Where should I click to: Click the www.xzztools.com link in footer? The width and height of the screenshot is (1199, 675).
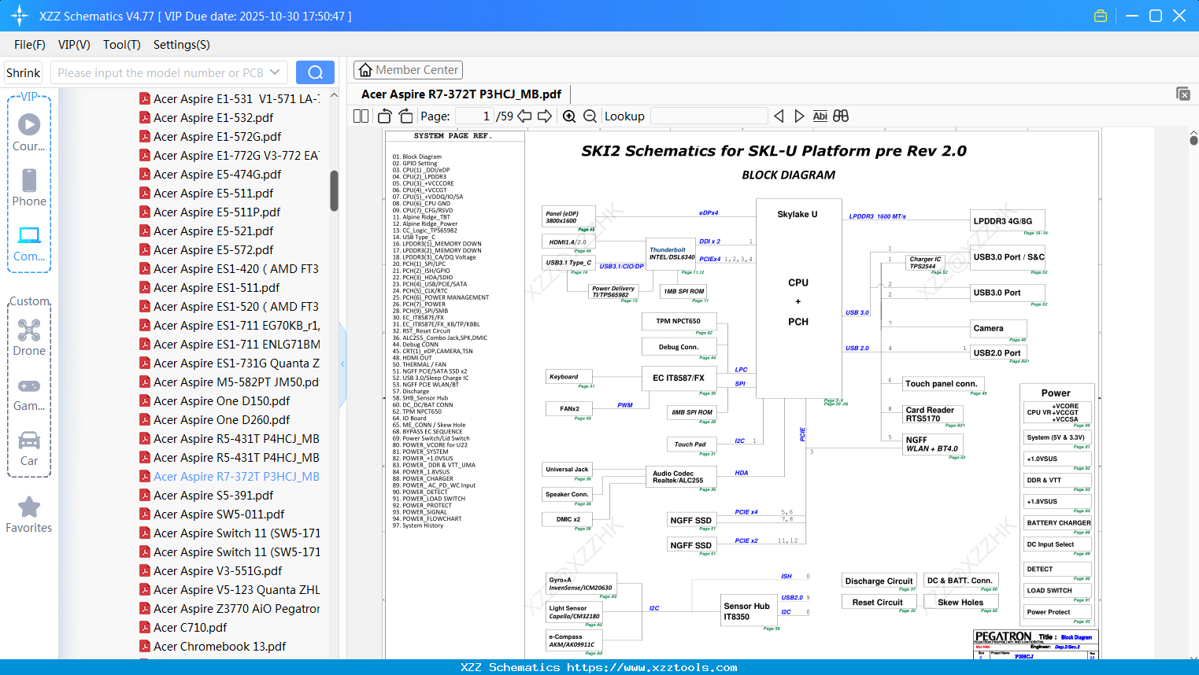click(x=652, y=667)
